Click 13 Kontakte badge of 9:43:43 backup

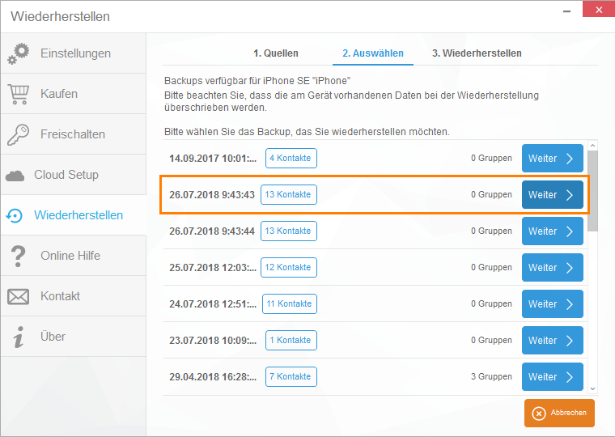click(289, 194)
